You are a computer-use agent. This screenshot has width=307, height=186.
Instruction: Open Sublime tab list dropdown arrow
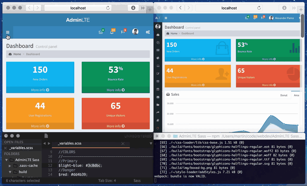tap(151, 144)
